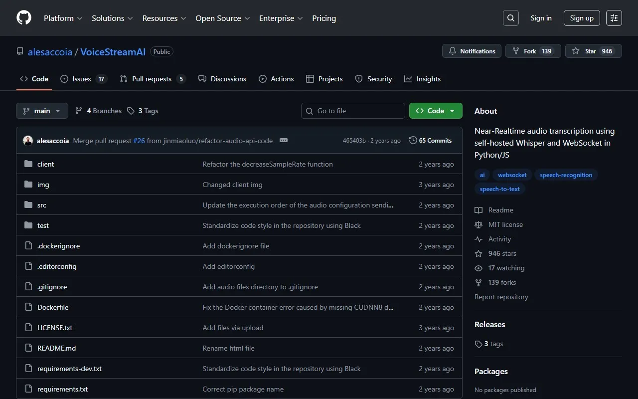The height and width of the screenshot is (399, 638).
Task: Focus the Go to file search field
Action: (358, 111)
